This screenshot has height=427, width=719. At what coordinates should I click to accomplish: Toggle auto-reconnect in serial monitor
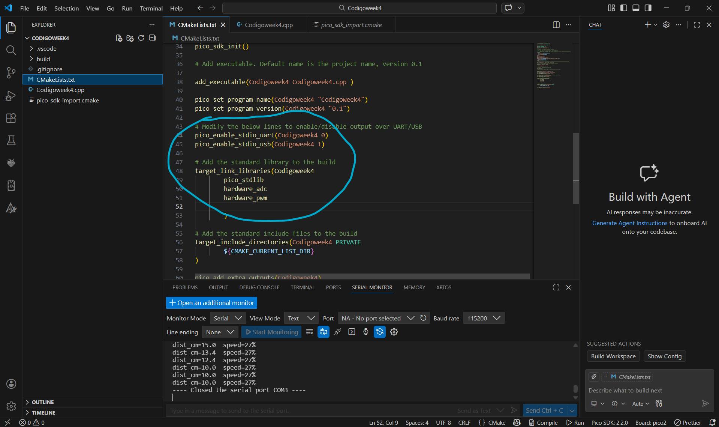click(x=380, y=332)
